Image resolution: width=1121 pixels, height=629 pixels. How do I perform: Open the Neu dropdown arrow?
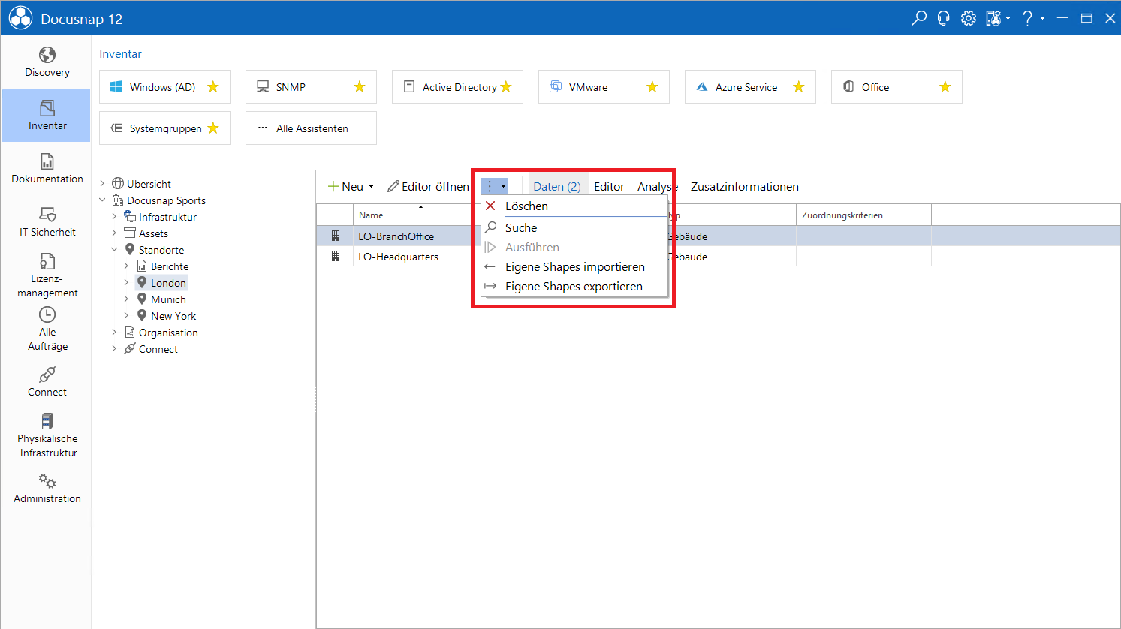point(371,187)
